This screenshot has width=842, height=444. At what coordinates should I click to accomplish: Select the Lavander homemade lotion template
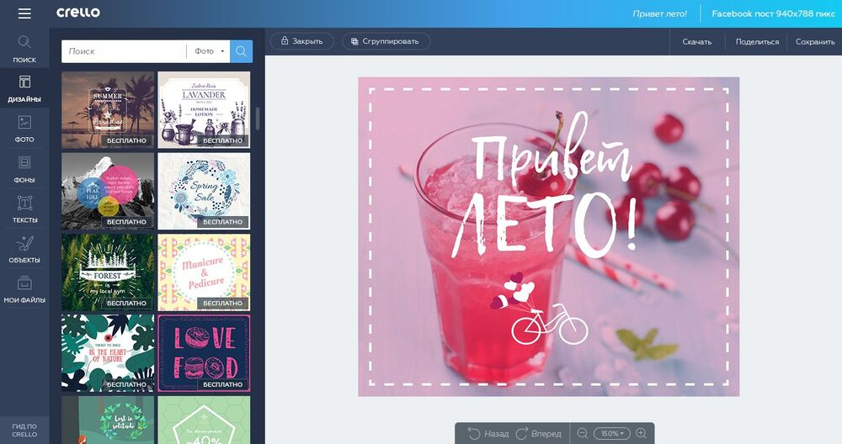[x=204, y=110]
